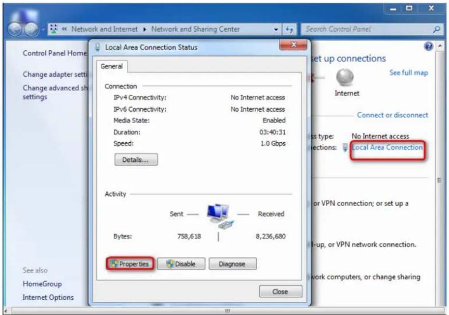Click the Control Panel address bar icon
The height and width of the screenshot is (315, 449).
click(54, 29)
